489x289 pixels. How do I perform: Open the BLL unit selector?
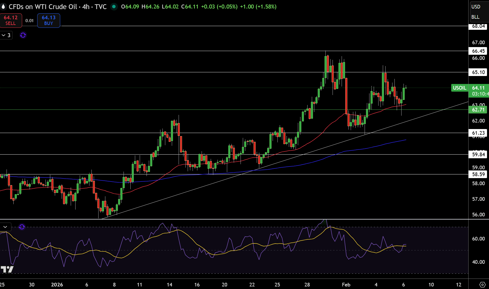pos(476,17)
